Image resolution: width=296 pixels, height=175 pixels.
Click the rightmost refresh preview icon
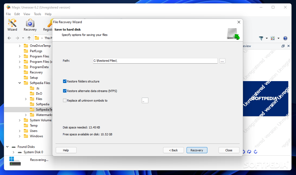coord(256,152)
